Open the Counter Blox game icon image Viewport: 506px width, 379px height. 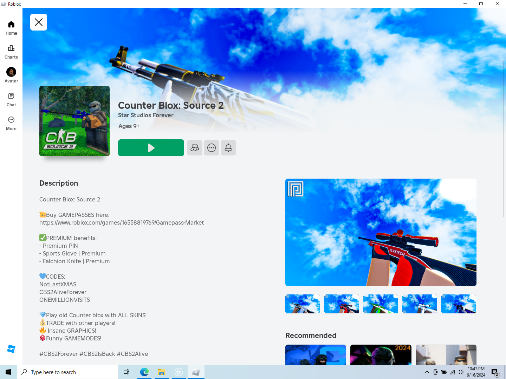pos(74,121)
